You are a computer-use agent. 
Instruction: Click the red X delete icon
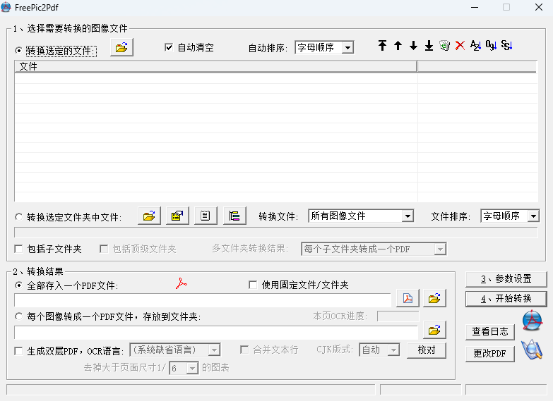(x=460, y=46)
